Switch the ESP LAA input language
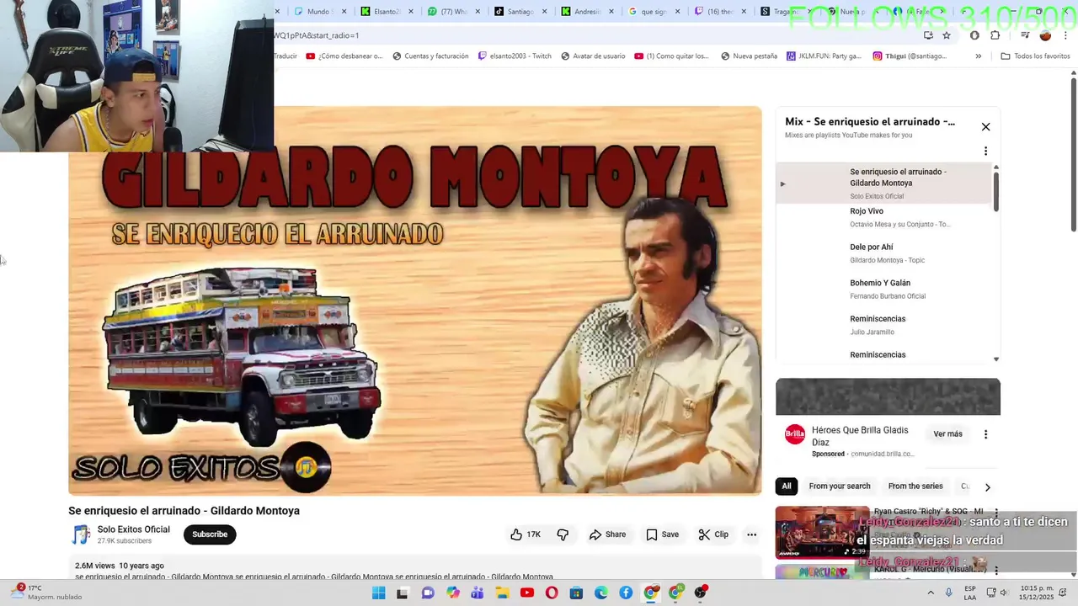1078x606 pixels. [970, 593]
